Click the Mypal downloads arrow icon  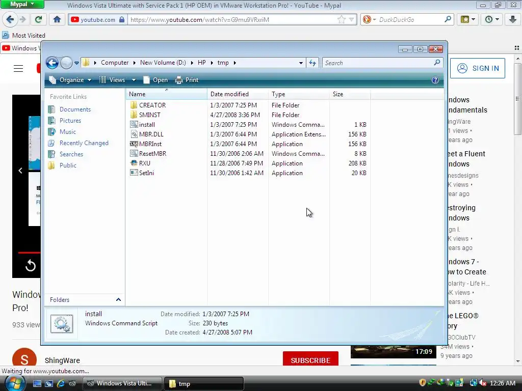(x=513, y=19)
